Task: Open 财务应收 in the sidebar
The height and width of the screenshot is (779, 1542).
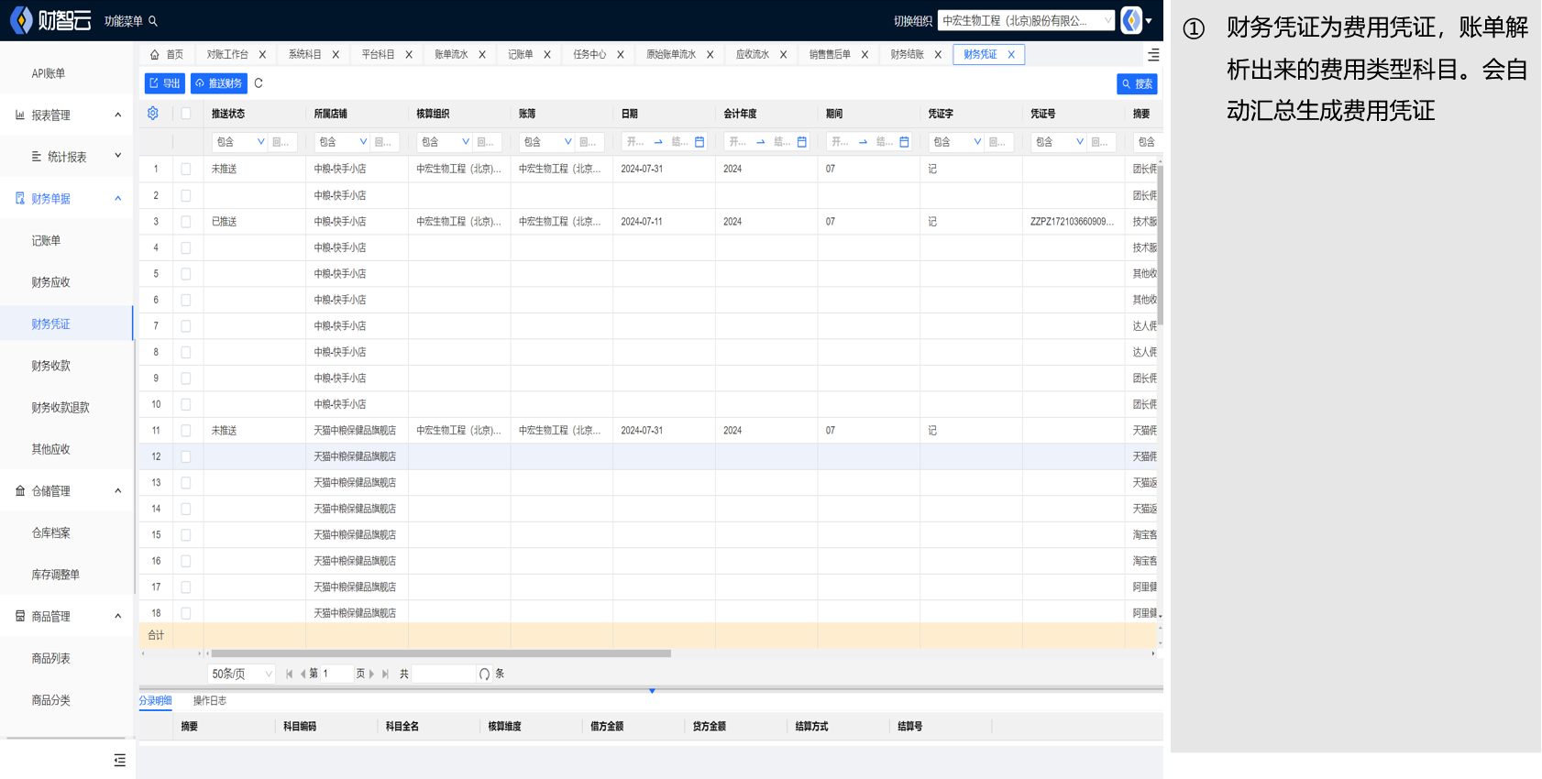Action: 51,282
